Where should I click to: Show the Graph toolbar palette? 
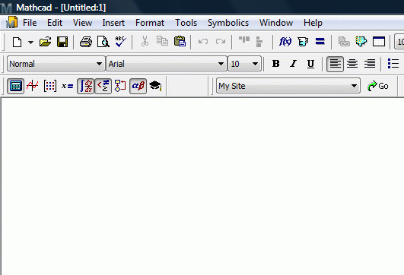(33, 86)
